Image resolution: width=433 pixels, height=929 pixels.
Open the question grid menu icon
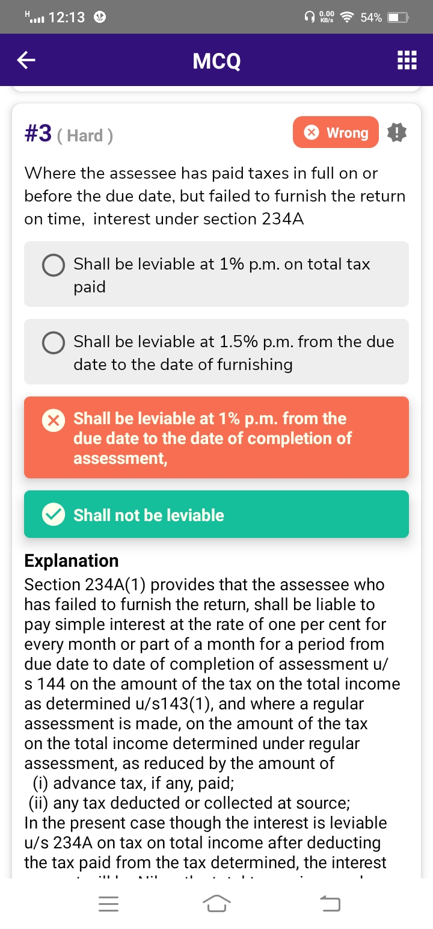pyautogui.click(x=407, y=61)
